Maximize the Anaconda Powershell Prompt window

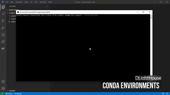point(143,12)
